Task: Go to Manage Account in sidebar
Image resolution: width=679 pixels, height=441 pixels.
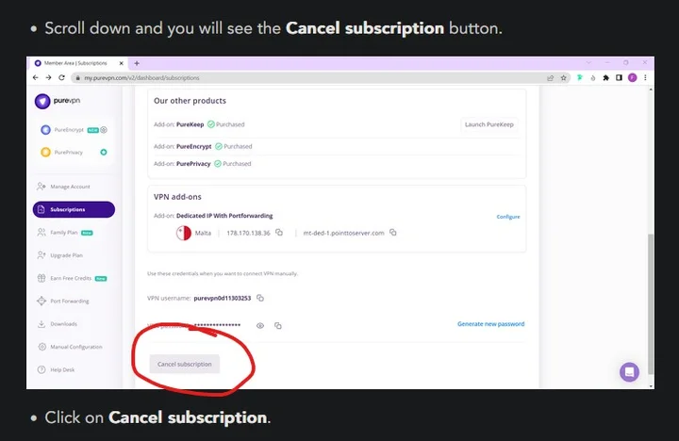Action: pos(70,187)
